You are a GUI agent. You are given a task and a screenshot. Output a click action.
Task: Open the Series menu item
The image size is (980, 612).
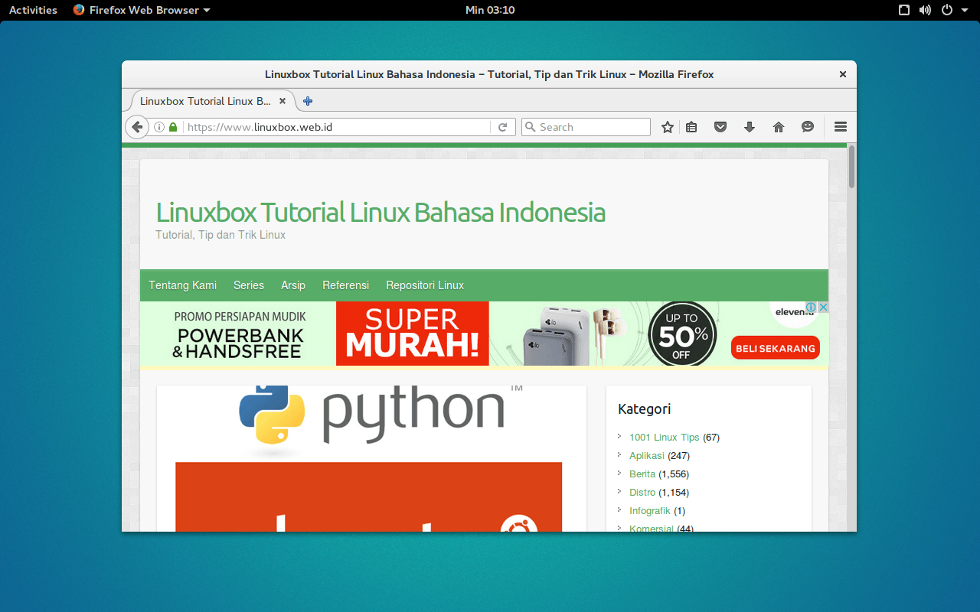249,285
